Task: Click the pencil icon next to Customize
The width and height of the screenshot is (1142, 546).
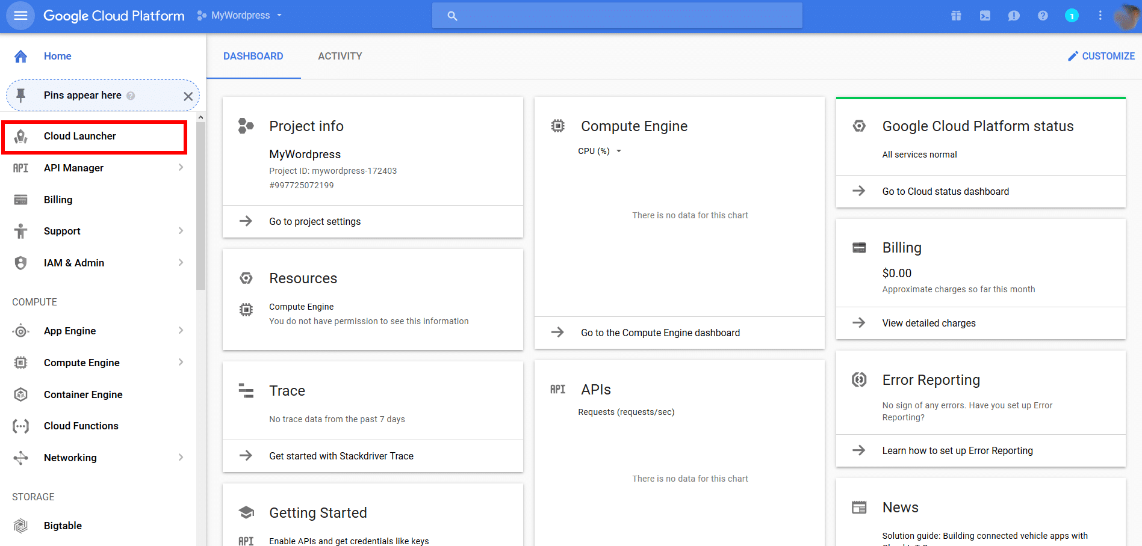Action: pyautogui.click(x=1073, y=56)
